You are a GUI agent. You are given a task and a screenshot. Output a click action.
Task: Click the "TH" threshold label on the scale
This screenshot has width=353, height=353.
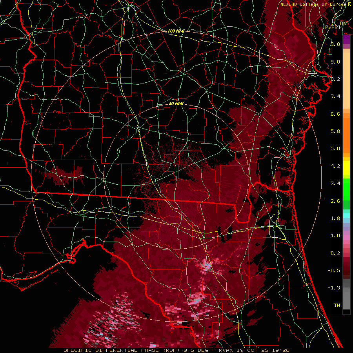(x=337, y=306)
